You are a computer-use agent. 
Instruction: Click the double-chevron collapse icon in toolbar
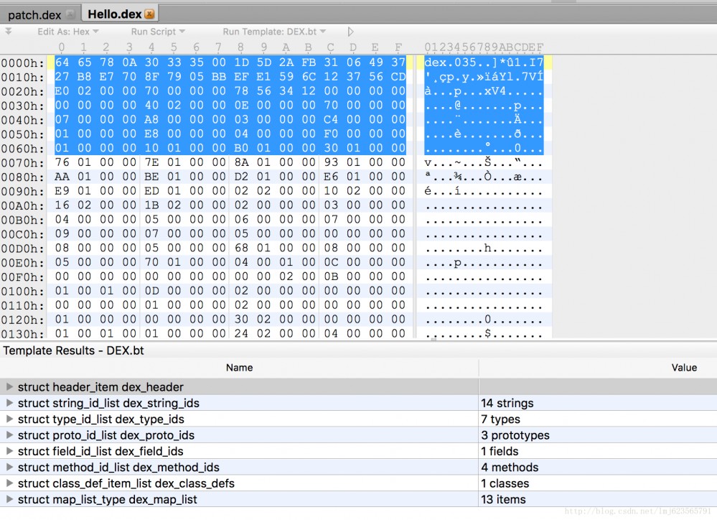(x=8, y=31)
